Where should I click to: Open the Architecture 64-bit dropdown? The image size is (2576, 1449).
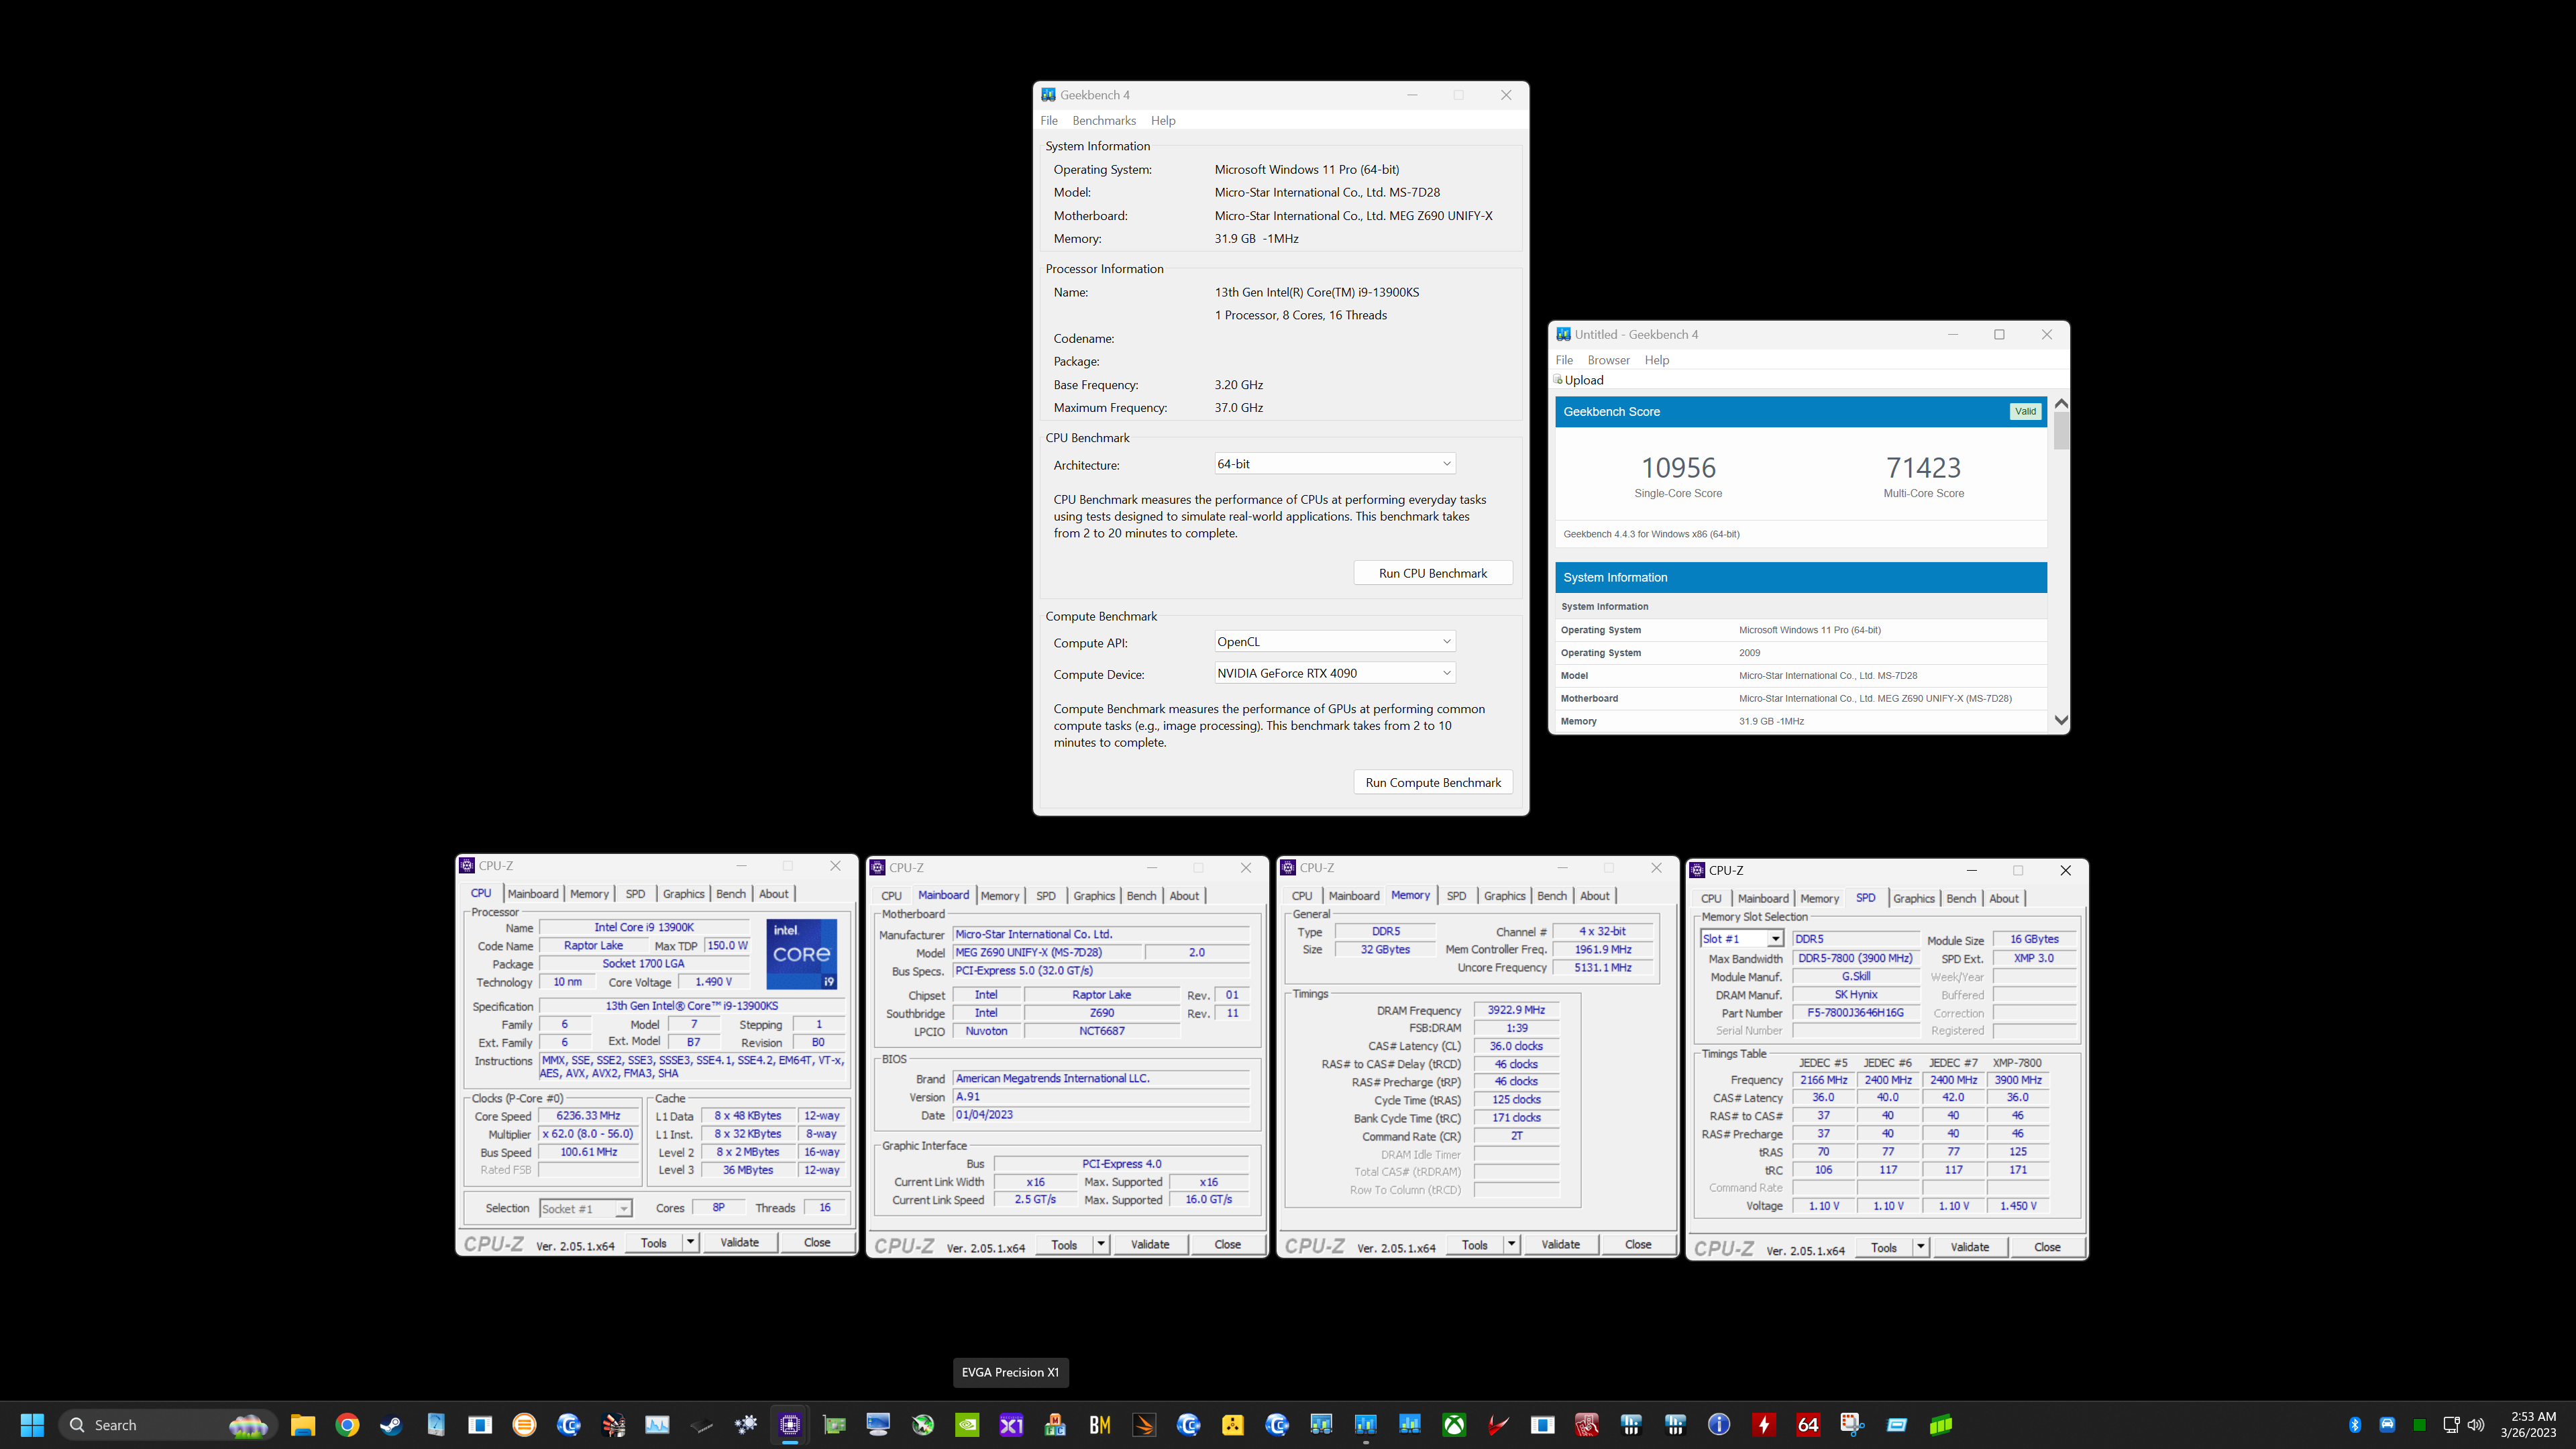(x=1334, y=464)
